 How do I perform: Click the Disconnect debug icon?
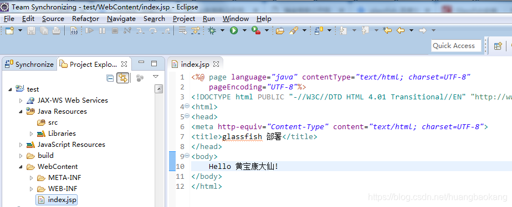(127, 30)
